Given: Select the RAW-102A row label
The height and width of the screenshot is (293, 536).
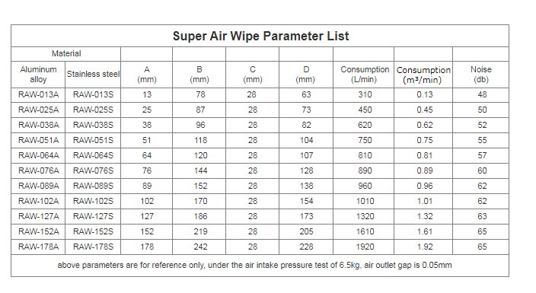Looking at the screenshot, I should tap(38, 201).
